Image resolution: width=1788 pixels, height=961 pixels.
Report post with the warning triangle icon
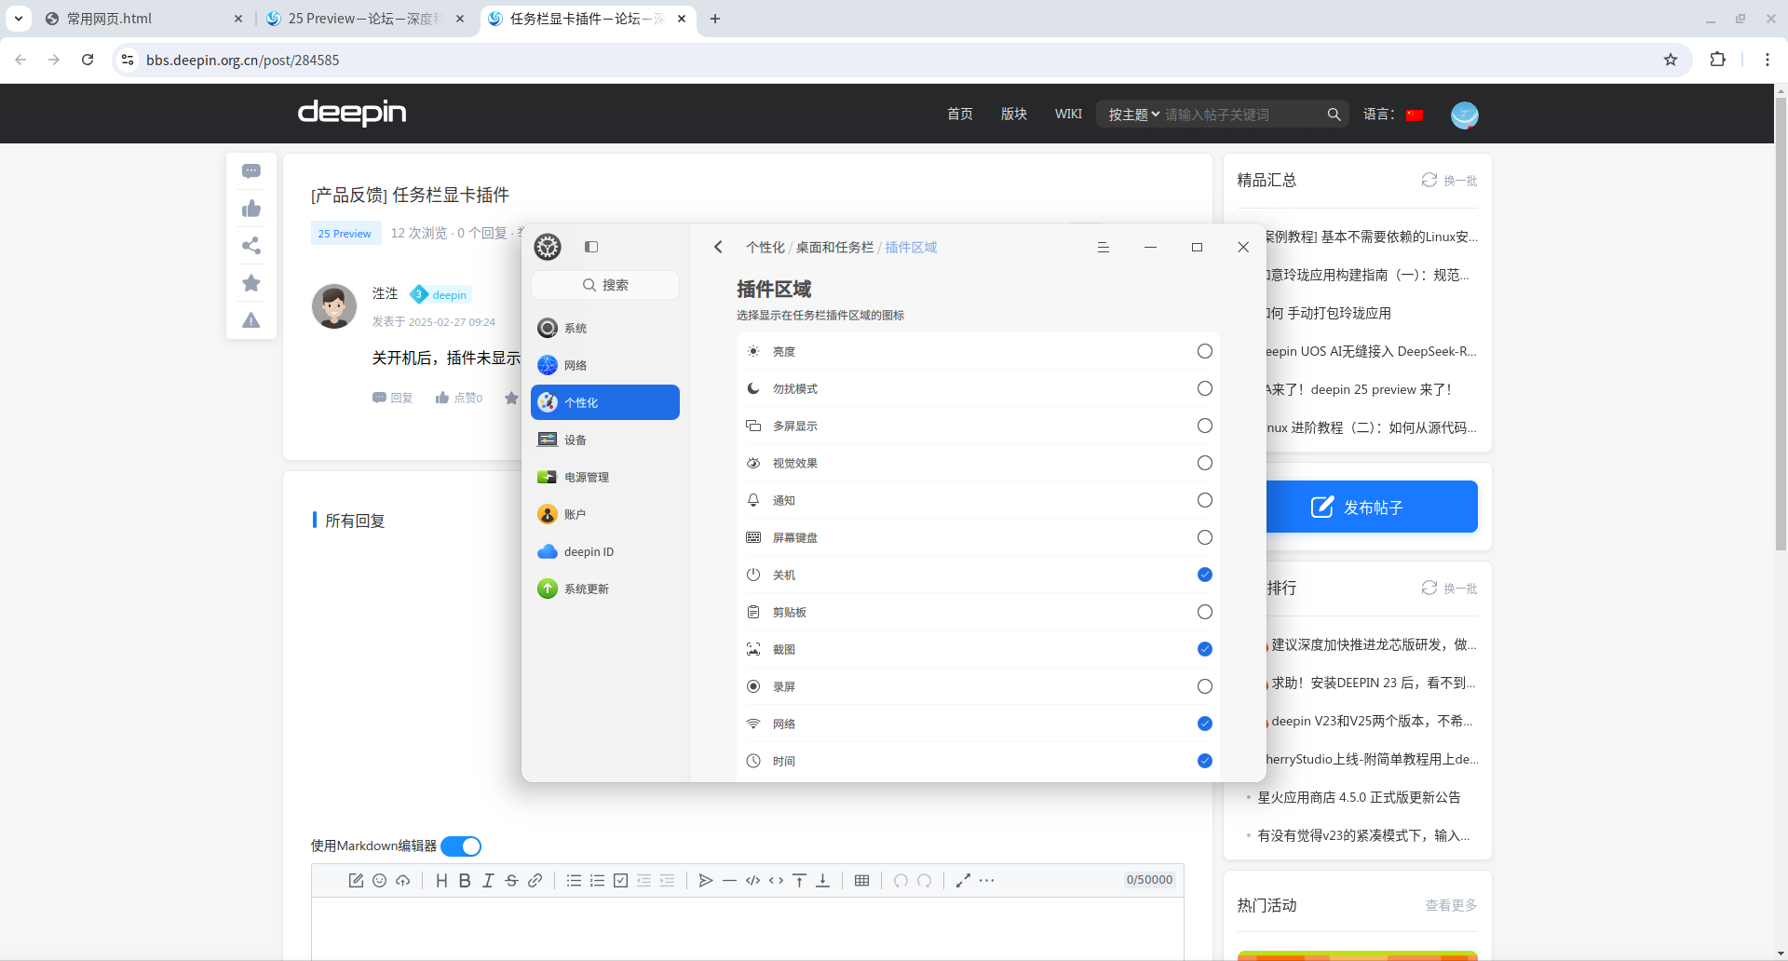251,320
